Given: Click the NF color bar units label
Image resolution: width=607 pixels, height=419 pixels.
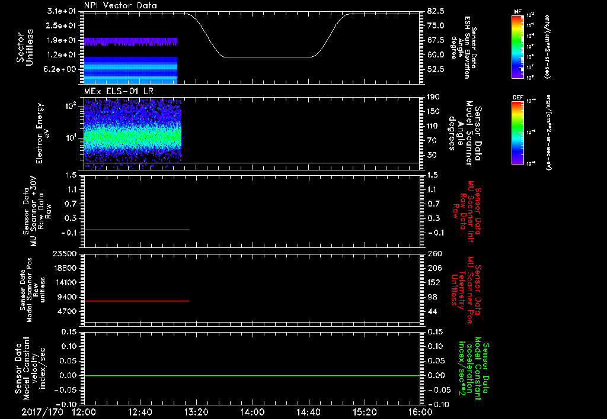Looking at the screenshot, I should coord(547,46).
